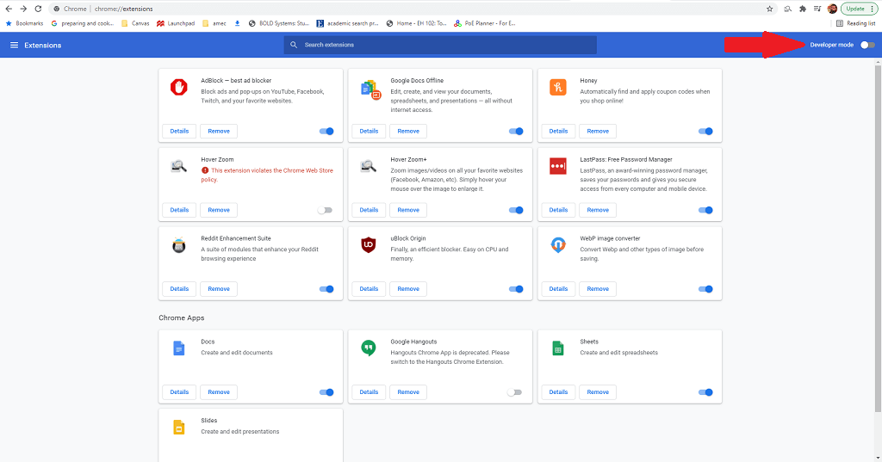Click the Google Hangouts app icon
The height and width of the screenshot is (462, 882).
tap(369, 348)
